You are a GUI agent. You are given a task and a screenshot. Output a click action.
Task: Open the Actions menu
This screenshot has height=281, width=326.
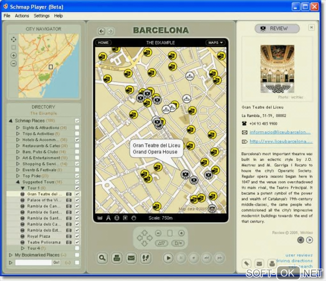coord(22,16)
